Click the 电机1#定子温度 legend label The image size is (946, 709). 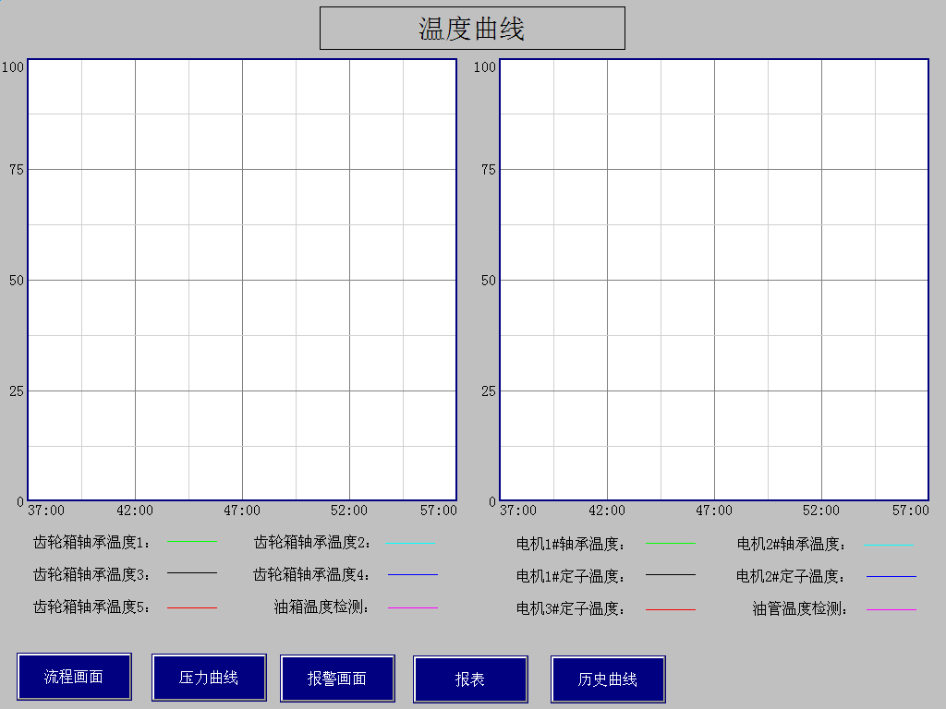pyautogui.click(x=570, y=576)
